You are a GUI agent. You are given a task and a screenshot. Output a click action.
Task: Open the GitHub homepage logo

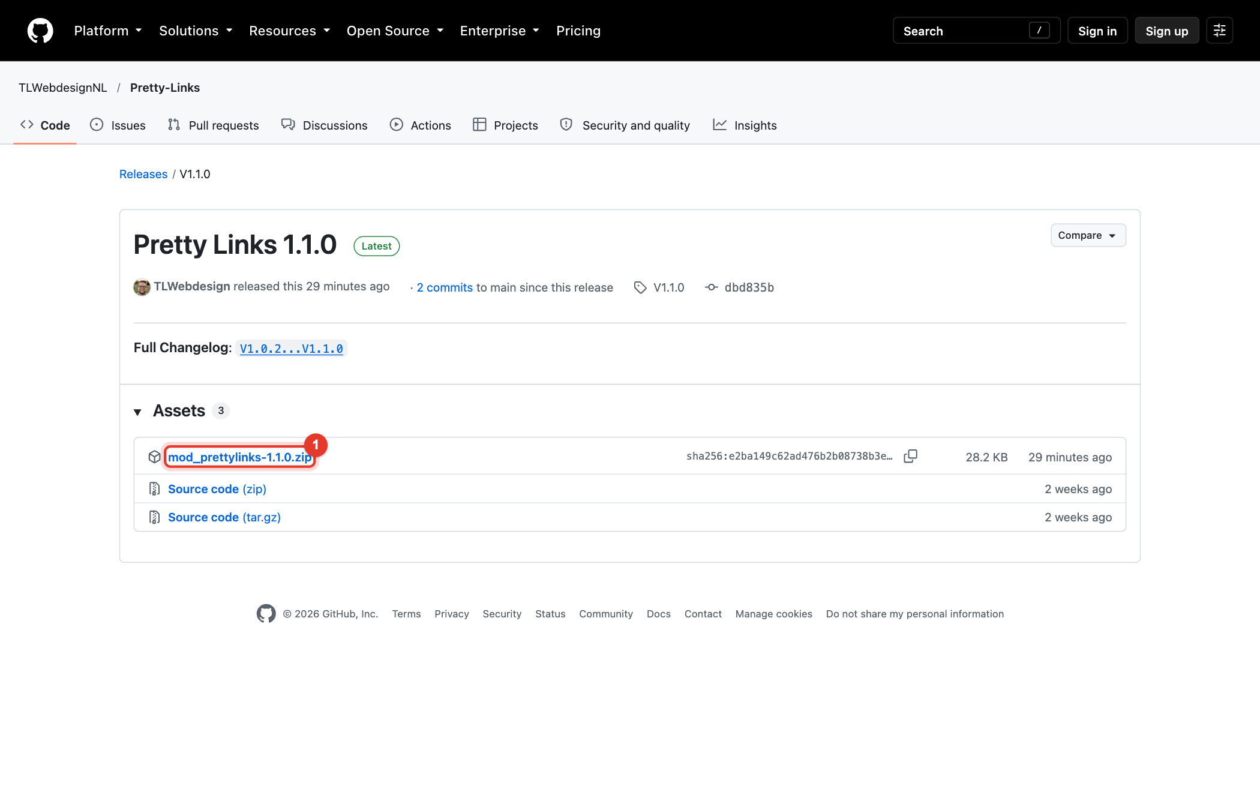tap(40, 31)
